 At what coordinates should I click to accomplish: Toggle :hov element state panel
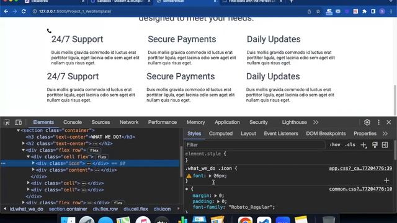click(335, 145)
